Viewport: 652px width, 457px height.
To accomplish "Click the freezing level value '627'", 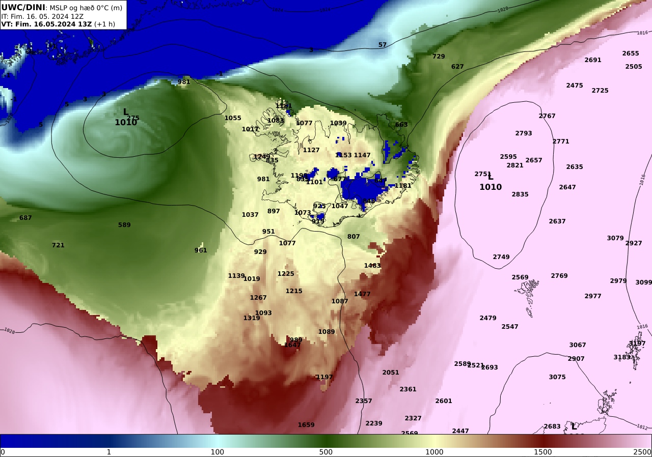I will (x=457, y=67).
